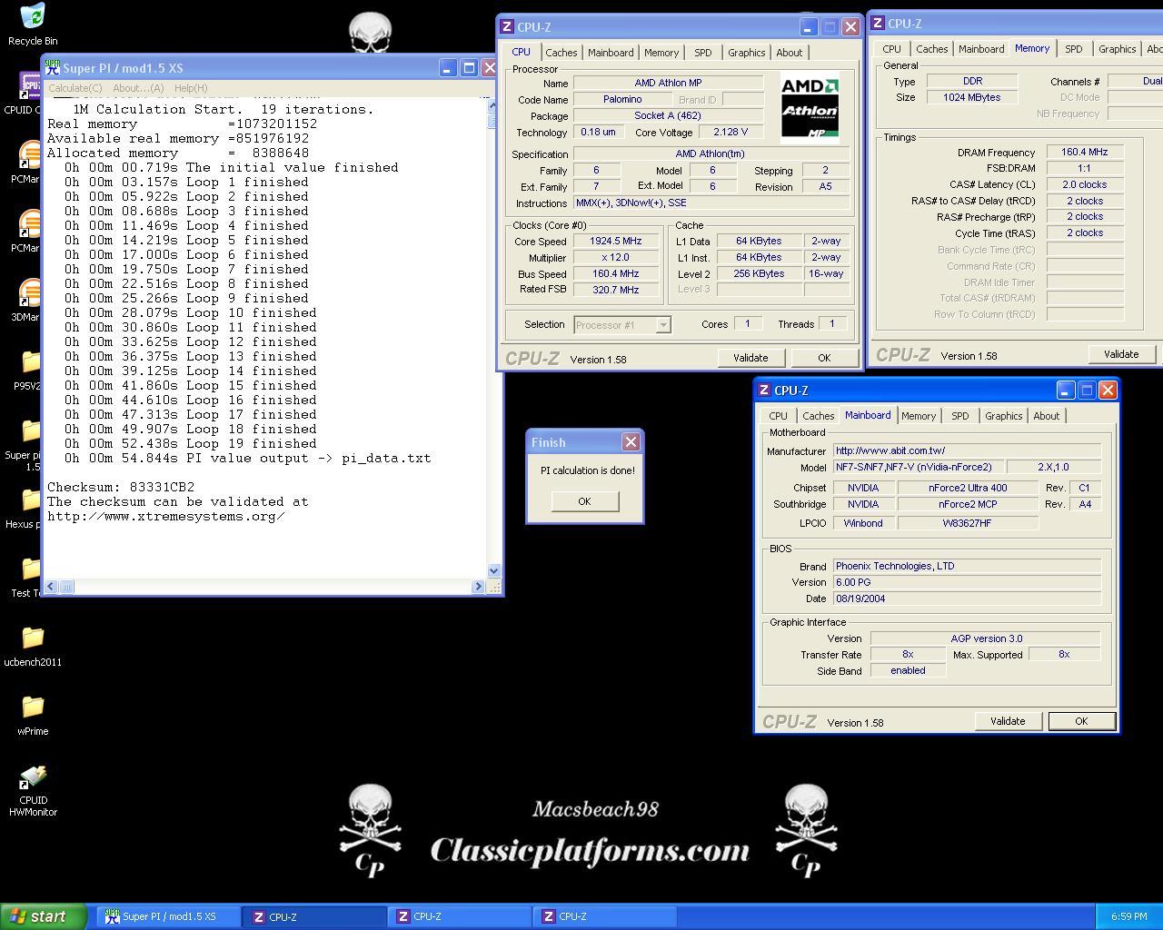
Task: Click the abit.com.tw manufacturer field
Action: [x=967, y=450]
